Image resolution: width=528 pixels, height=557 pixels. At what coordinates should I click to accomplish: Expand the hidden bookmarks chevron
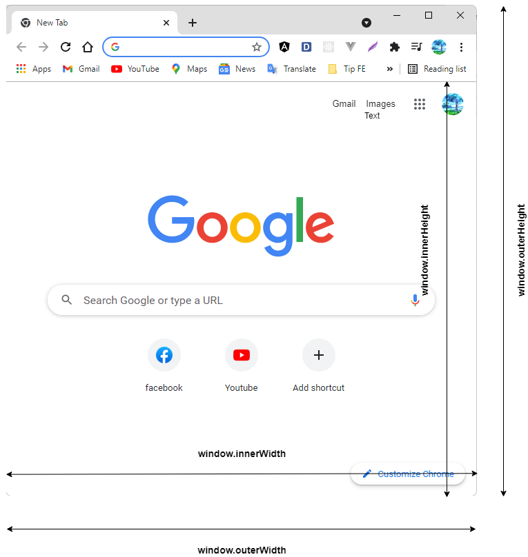390,69
